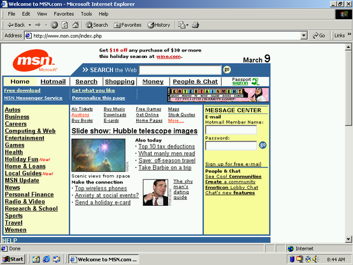Open the Computing & Web category
This screenshot has height=265, width=353.
(30, 131)
